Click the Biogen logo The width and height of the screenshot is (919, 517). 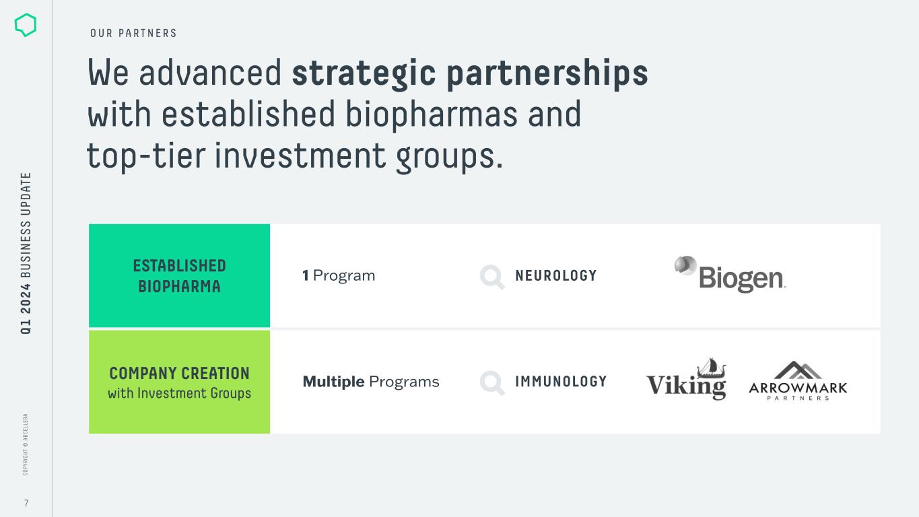click(730, 274)
